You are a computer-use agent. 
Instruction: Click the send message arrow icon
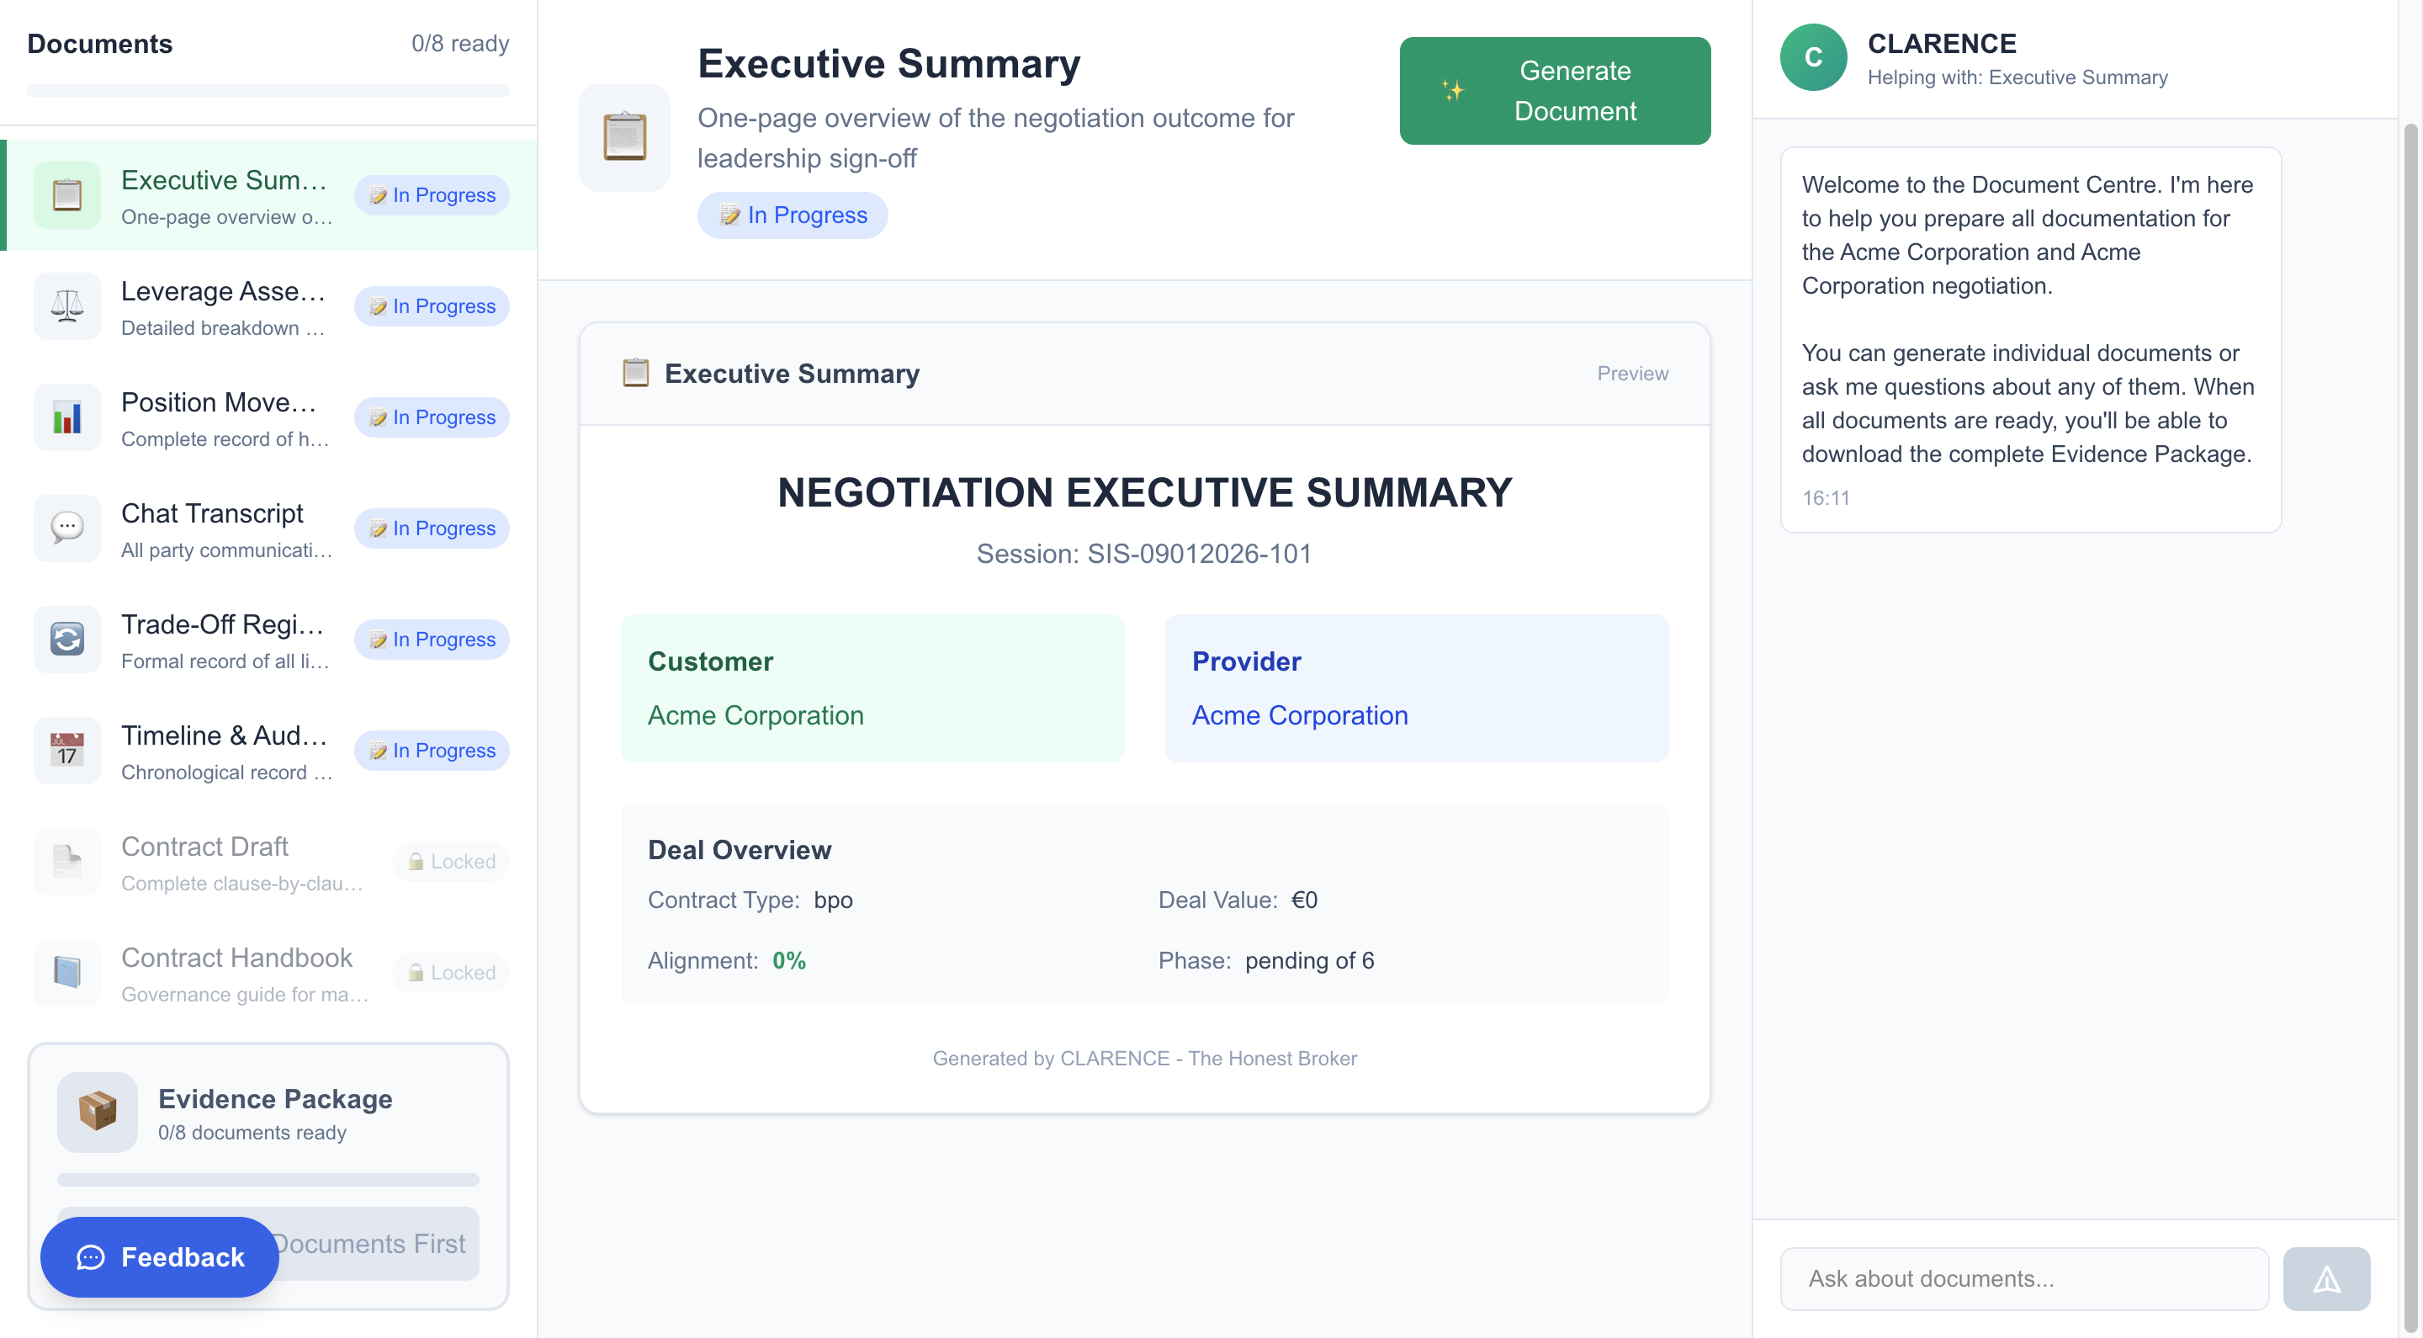pyautogui.click(x=2325, y=1279)
